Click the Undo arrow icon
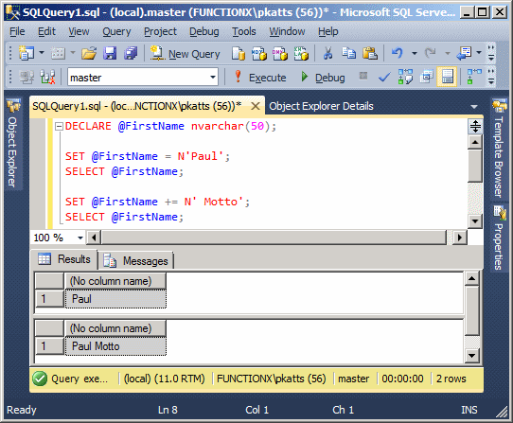 tap(398, 53)
